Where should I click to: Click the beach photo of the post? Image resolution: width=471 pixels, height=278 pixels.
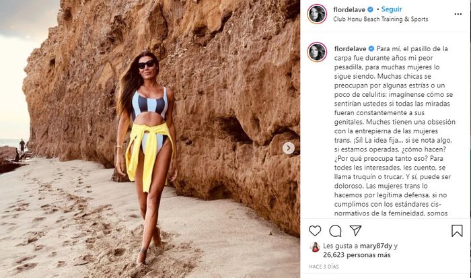pos(150,139)
